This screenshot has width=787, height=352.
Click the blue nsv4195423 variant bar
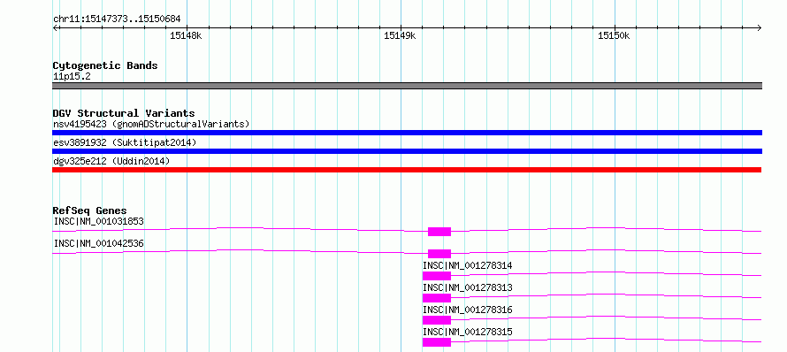pyautogui.click(x=407, y=133)
